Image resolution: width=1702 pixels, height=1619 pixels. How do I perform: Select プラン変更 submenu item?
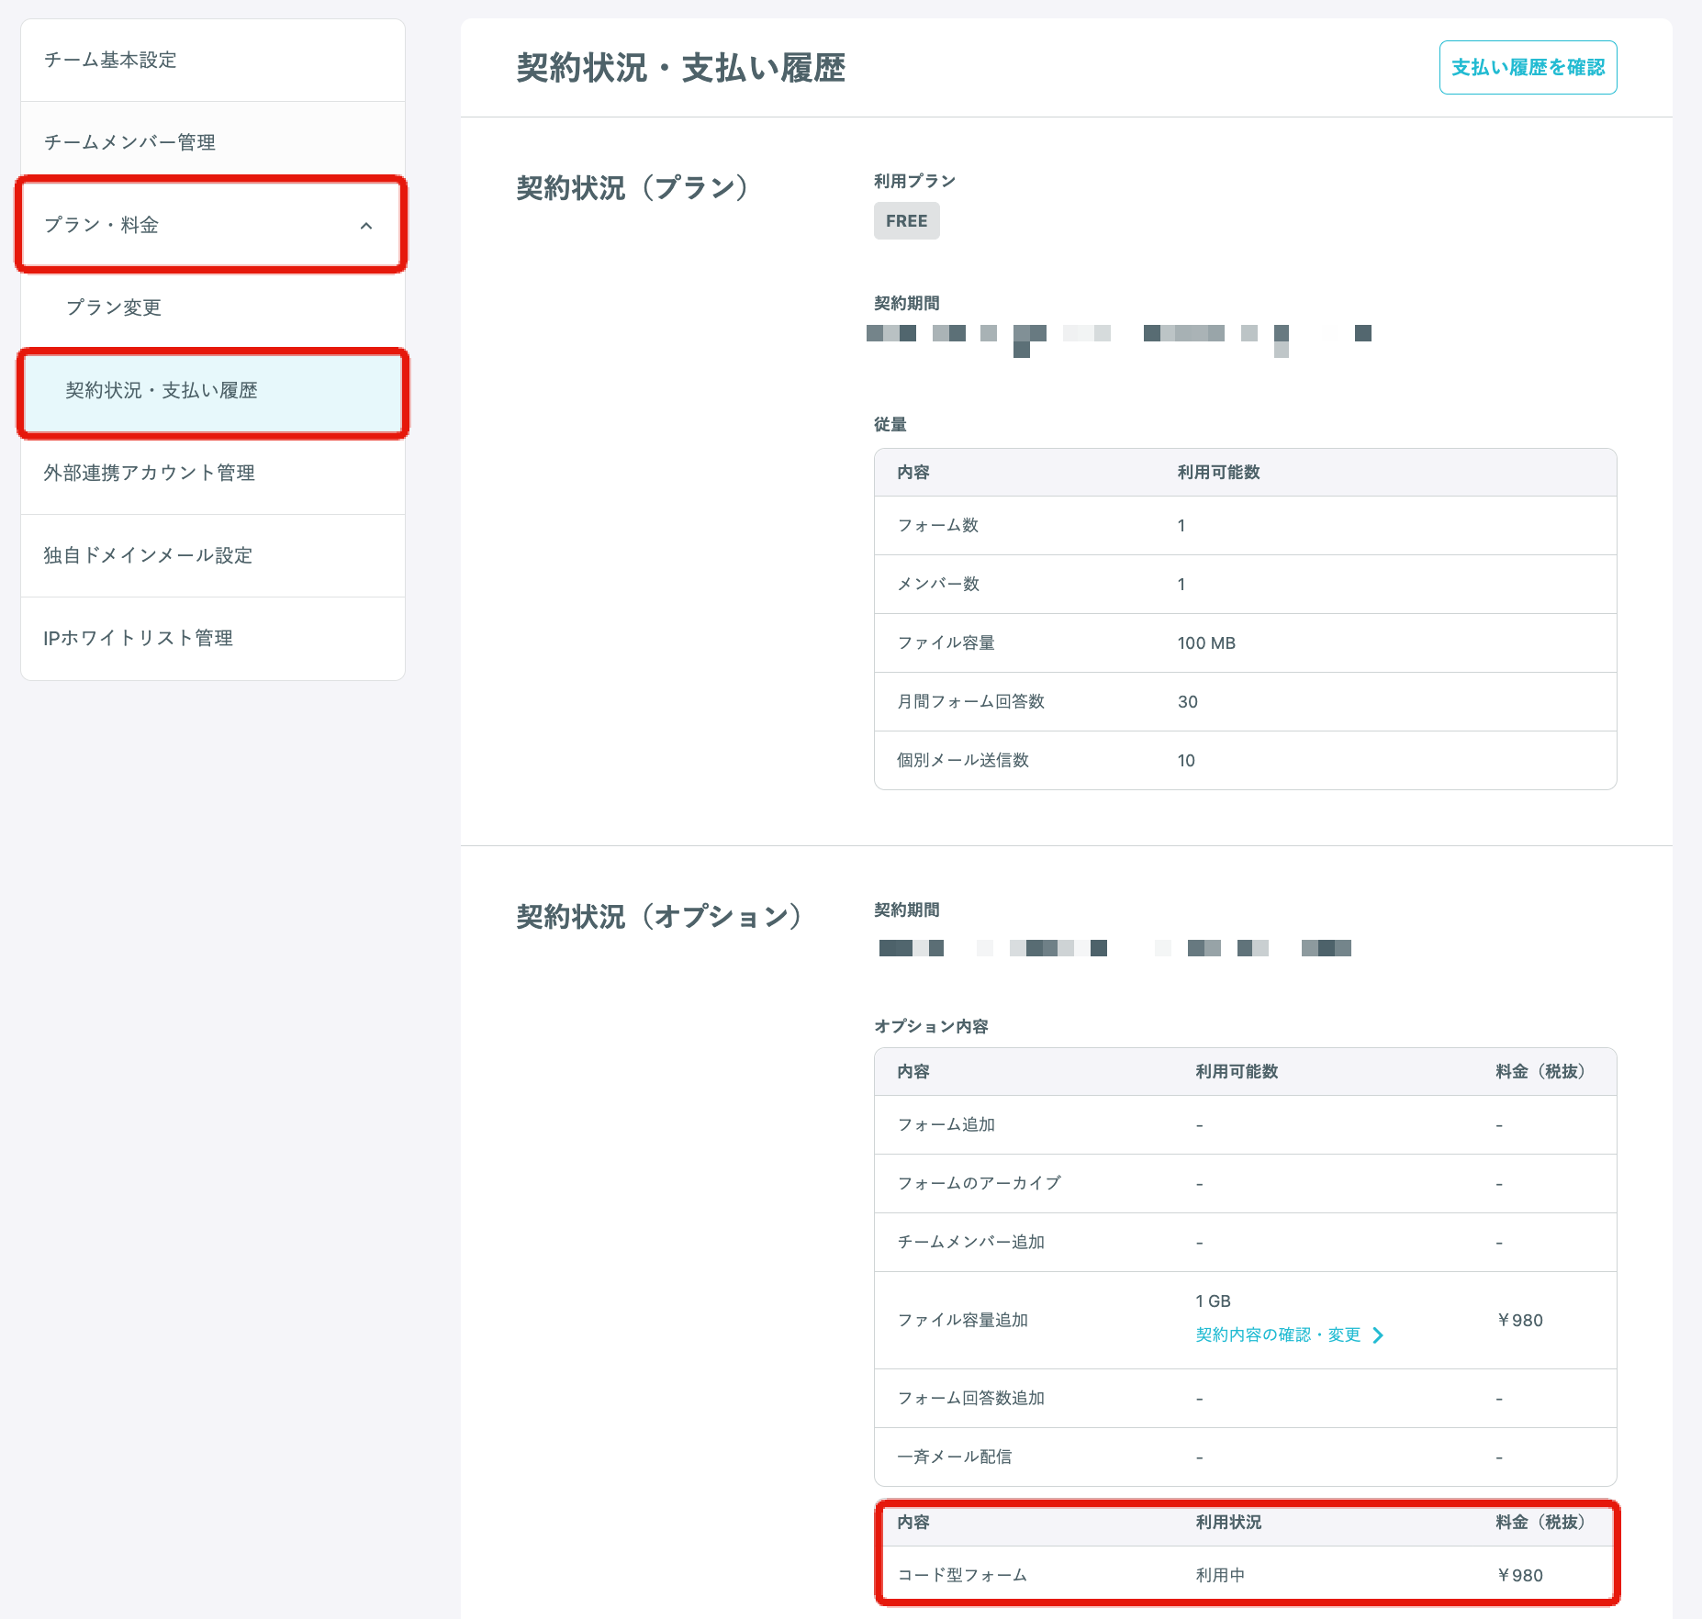(114, 308)
